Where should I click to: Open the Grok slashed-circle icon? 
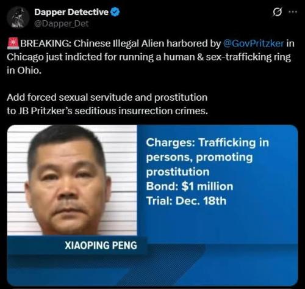point(278,12)
